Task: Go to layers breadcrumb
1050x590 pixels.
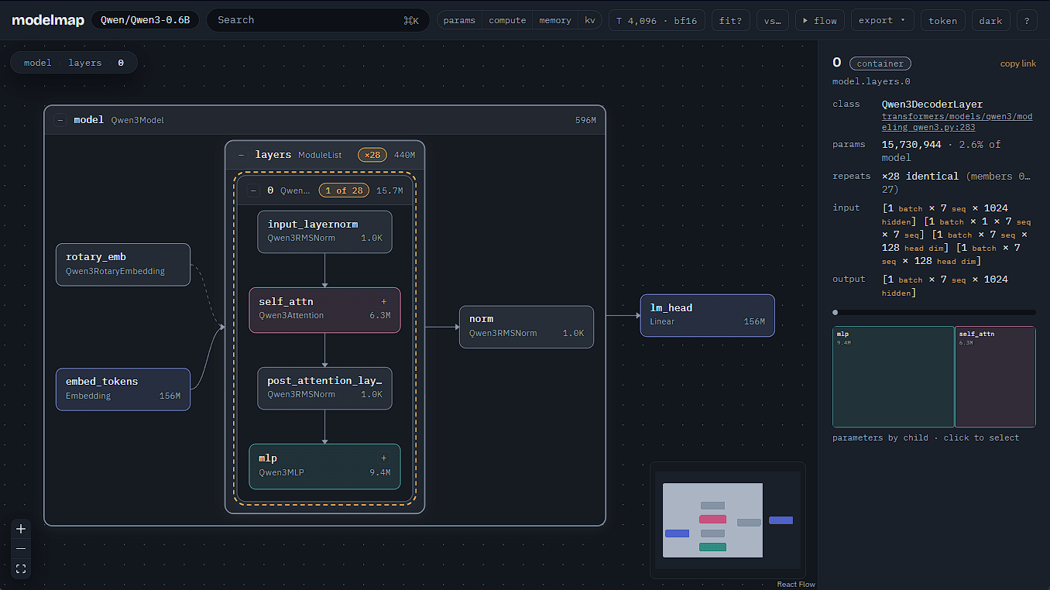Action: (84, 63)
